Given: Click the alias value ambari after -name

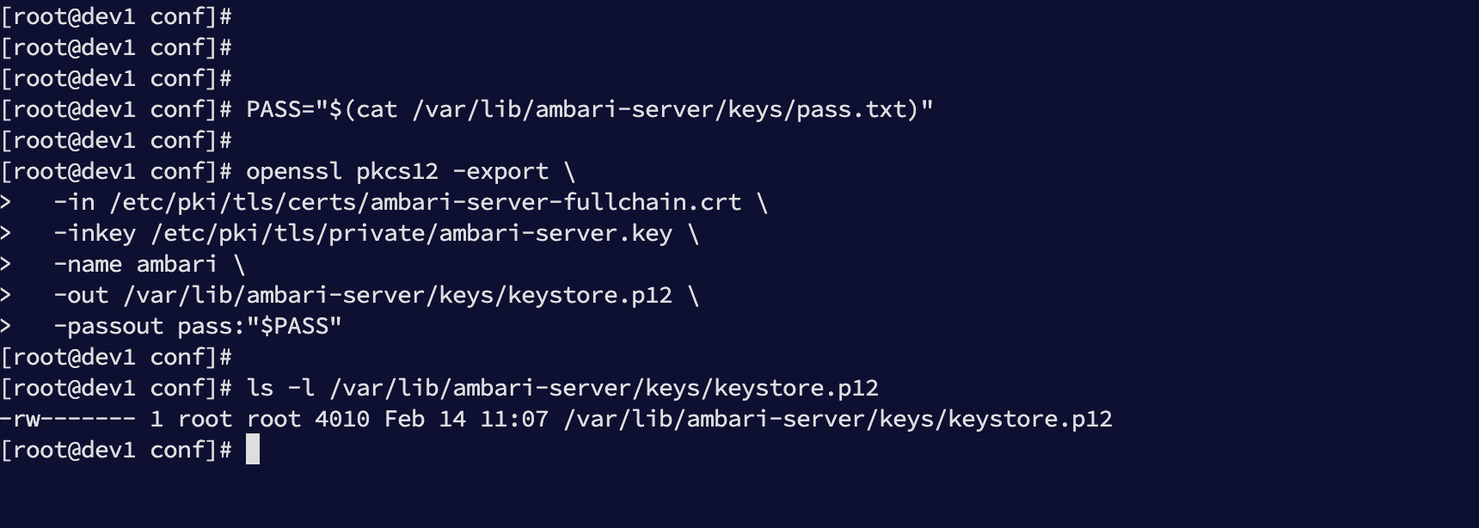Looking at the screenshot, I should pos(177,264).
